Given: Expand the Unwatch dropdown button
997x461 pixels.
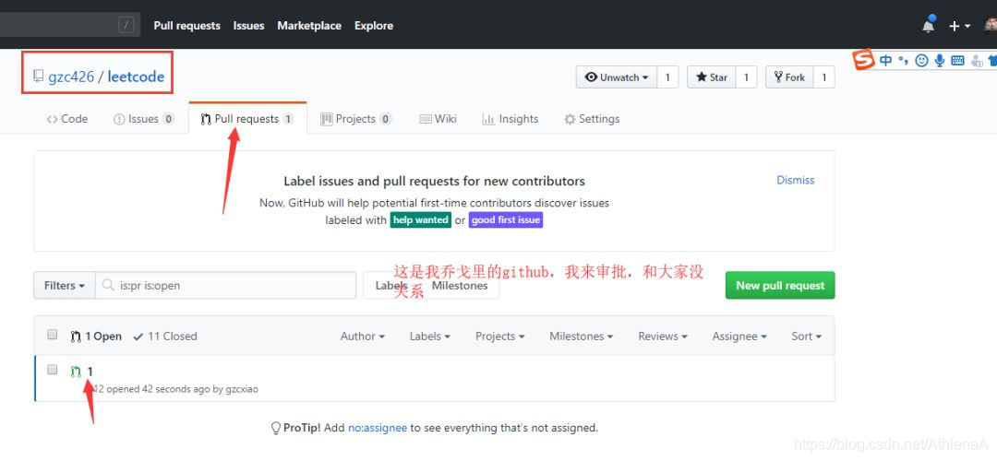Looking at the screenshot, I should coord(616,77).
